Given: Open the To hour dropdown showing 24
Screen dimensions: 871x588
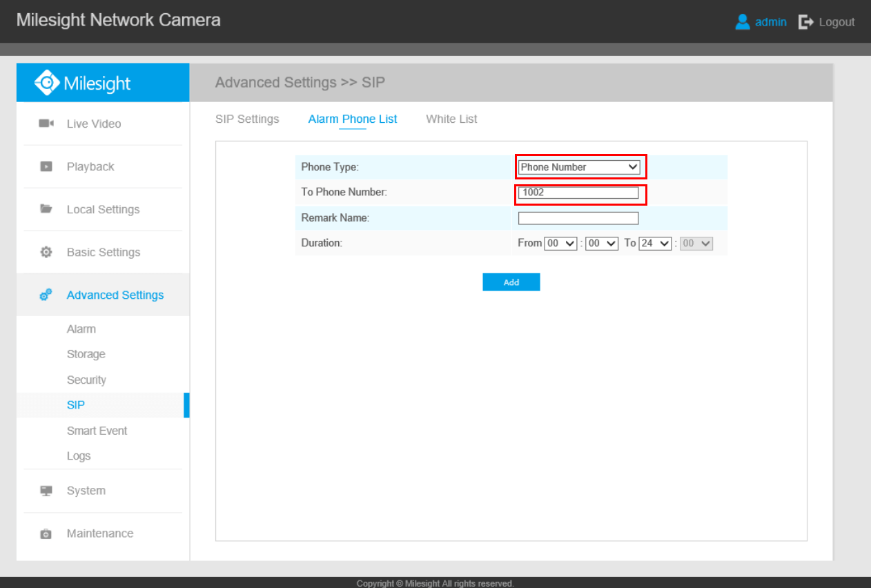Looking at the screenshot, I should (655, 244).
